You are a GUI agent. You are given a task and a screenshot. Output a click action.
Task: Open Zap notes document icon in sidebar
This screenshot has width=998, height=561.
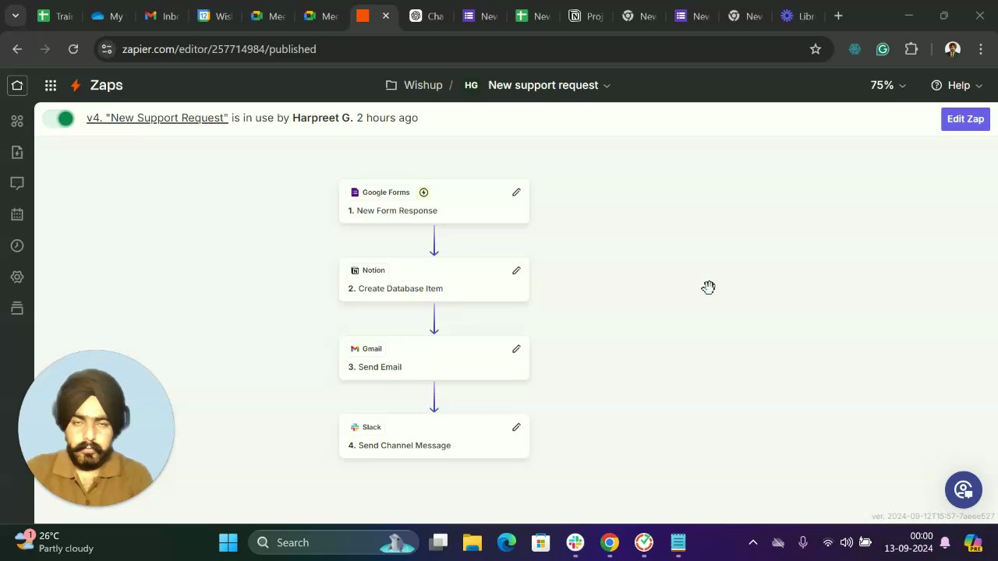pyautogui.click(x=17, y=152)
